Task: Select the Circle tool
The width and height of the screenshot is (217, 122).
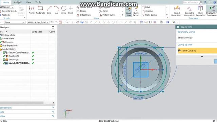Action: pos(64,10)
